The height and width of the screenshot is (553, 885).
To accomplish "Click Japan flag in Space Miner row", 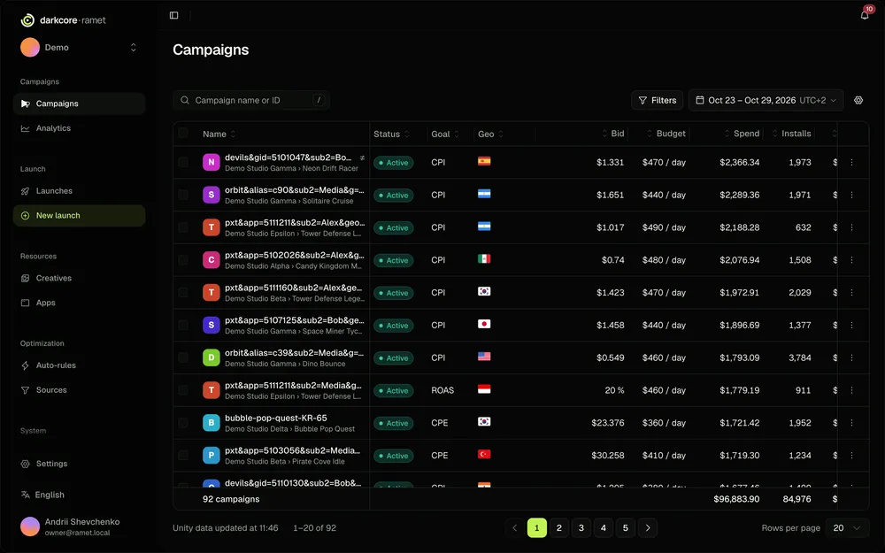I will (484, 324).
